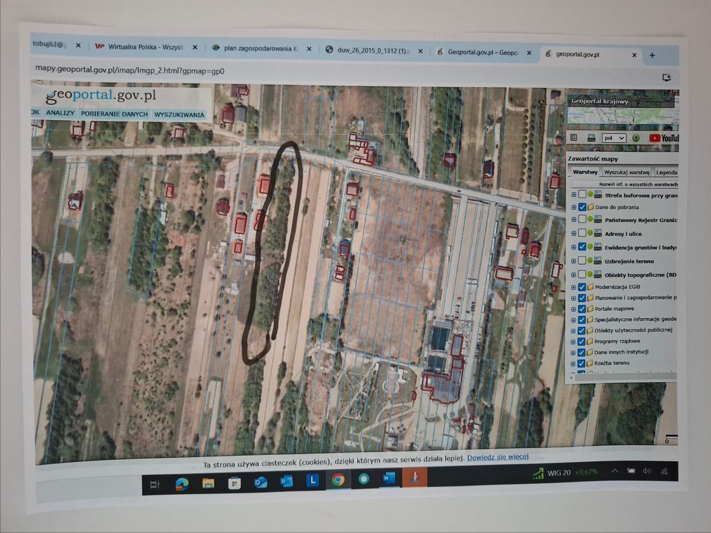Screen dimensions: 711x533
Task: Open the WYSZUKIWANIA menu
Action: [179, 115]
